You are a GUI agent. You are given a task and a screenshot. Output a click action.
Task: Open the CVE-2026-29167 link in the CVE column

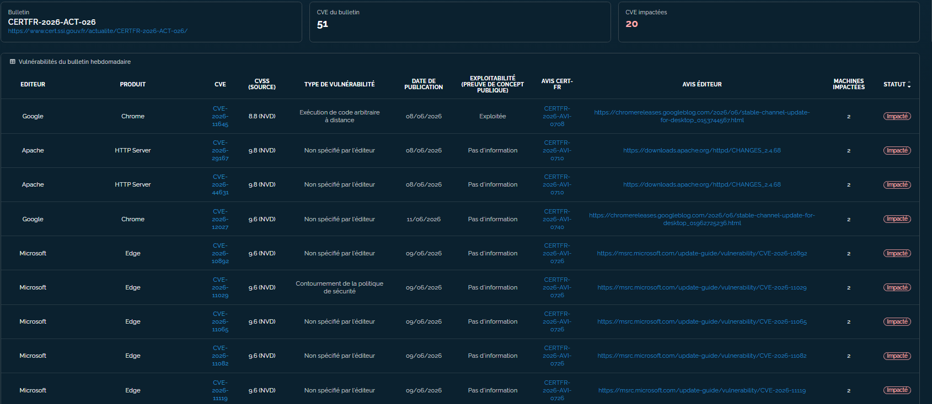220,150
